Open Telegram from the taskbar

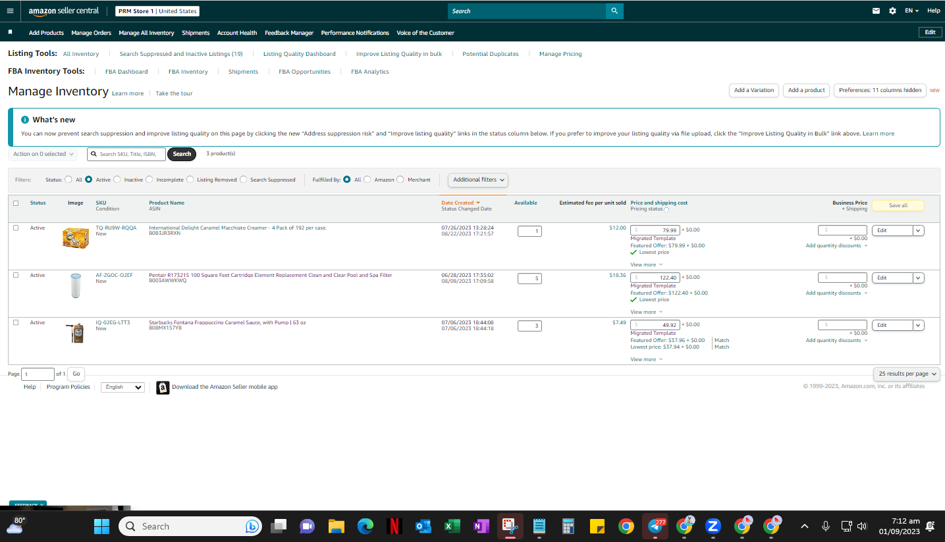pos(655,526)
